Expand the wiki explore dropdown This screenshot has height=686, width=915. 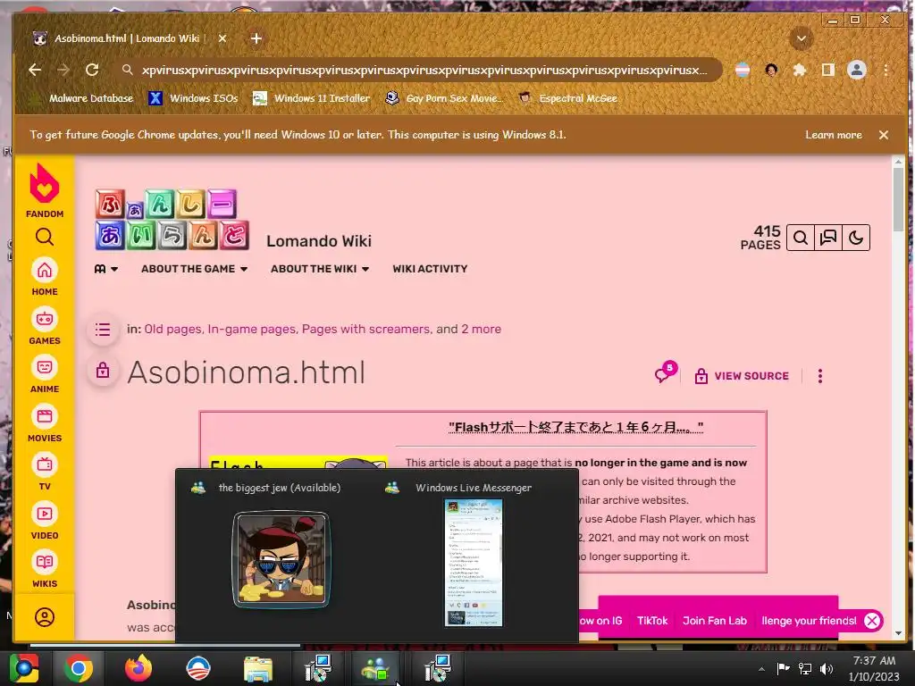pos(106,269)
